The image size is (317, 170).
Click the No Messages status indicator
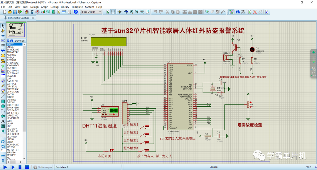point(43,167)
